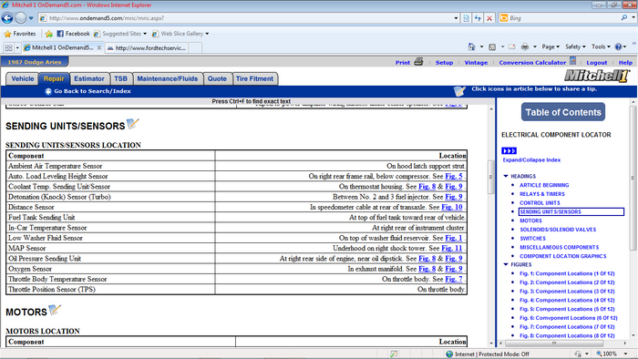The width and height of the screenshot is (638, 359).
Task: Select the Maintenance/Fluids tab
Action: click(x=167, y=78)
